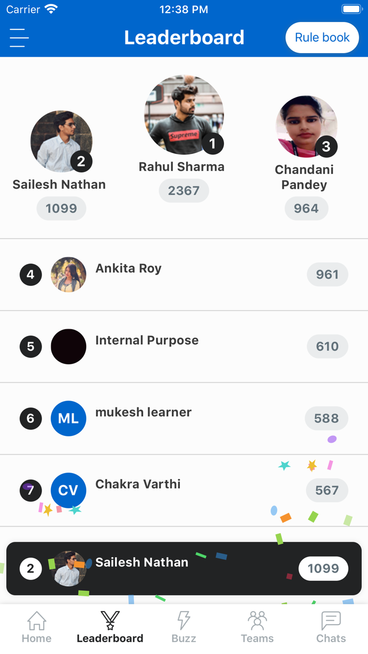This screenshot has height=654, width=368.
Task: Tap the white 1099 score pill
Action: click(323, 568)
